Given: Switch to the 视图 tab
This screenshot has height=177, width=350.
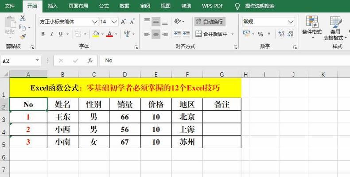Looking at the screenshot, I should coord(166,6).
